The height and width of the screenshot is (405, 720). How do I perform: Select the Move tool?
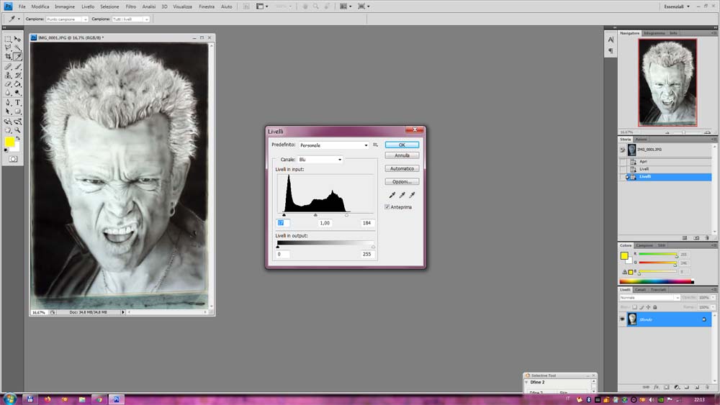(x=17, y=40)
